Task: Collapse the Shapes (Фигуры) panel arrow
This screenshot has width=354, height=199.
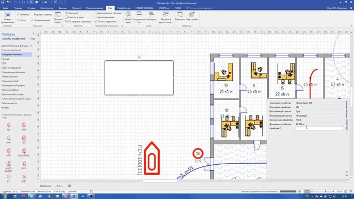Action: pyautogui.click(x=33, y=34)
